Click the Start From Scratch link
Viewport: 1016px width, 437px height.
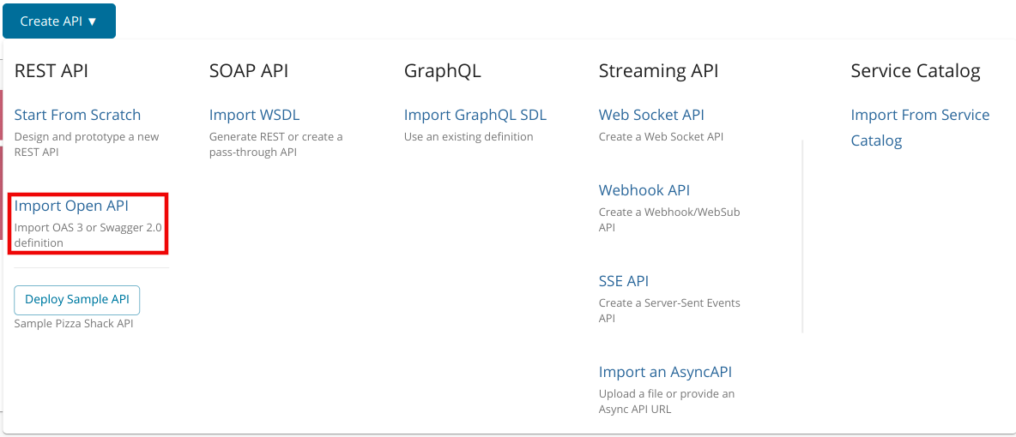[x=77, y=115]
